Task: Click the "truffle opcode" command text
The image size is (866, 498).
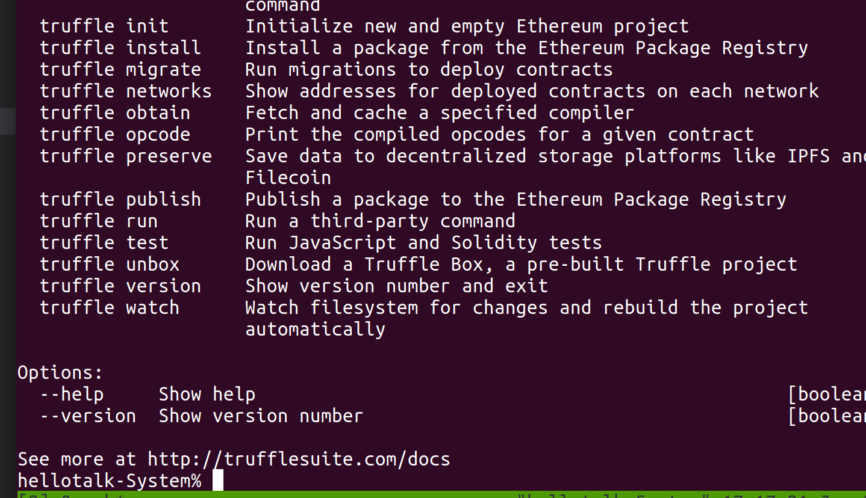Action: pyautogui.click(x=115, y=135)
